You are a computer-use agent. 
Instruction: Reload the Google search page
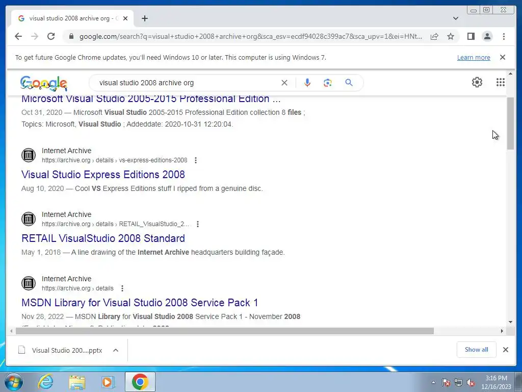(x=51, y=36)
